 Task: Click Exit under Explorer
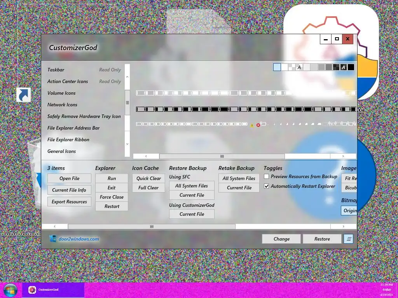point(112,187)
